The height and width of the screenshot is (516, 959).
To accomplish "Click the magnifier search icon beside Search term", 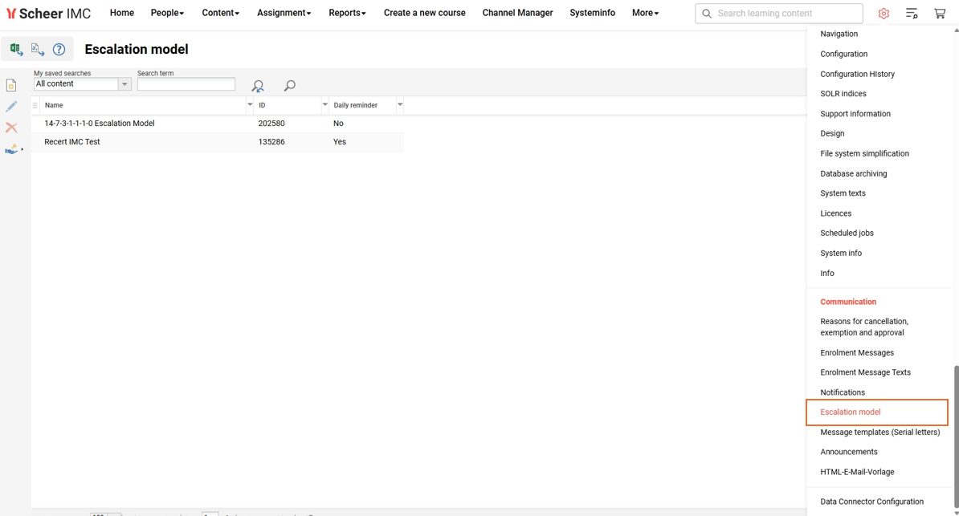I will tap(290, 86).
